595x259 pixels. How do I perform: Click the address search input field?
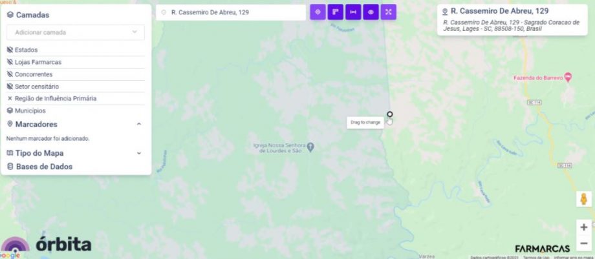point(231,12)
